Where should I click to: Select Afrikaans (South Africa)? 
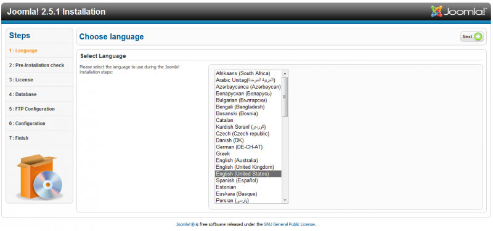248,73
